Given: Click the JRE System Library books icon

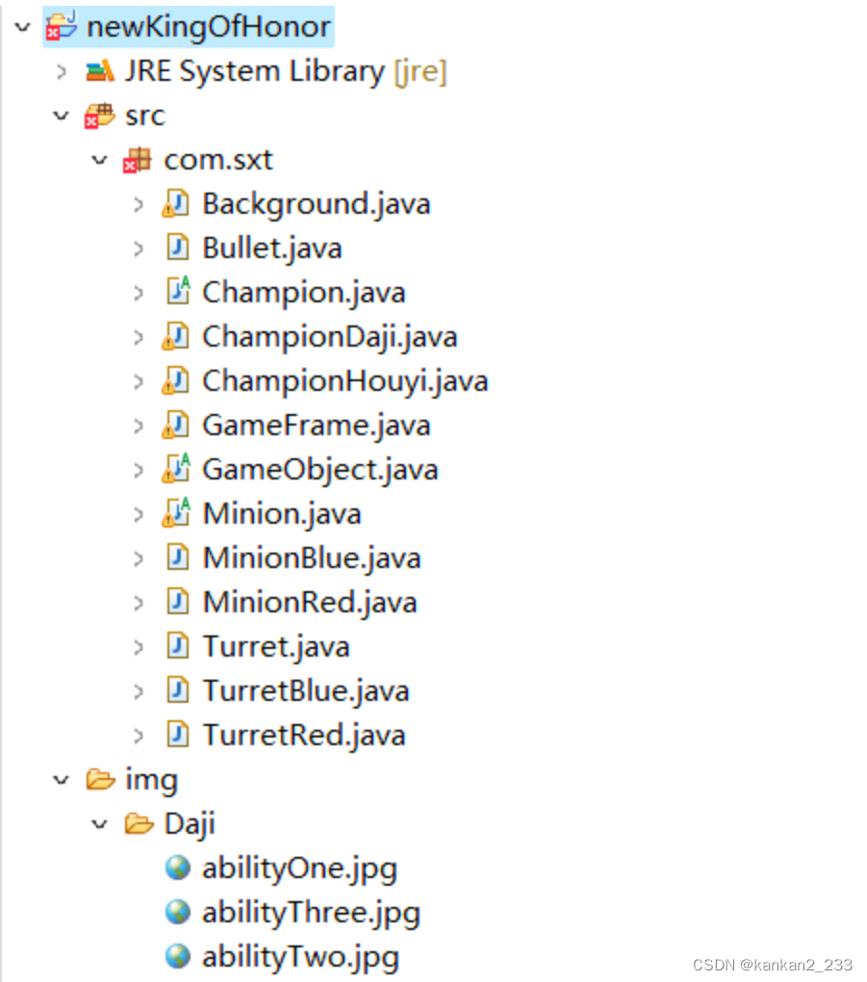Looking at the screenshot, I should [x=100, y=71].
